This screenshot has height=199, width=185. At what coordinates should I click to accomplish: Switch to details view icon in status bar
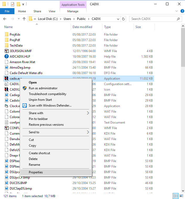click(x=176, y=196)
